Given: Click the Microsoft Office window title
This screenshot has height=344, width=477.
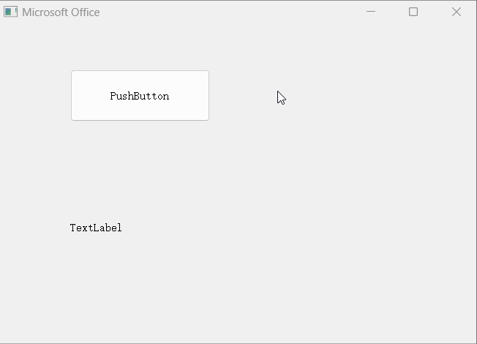Looking at the screenshot, I should coord(61,12).
